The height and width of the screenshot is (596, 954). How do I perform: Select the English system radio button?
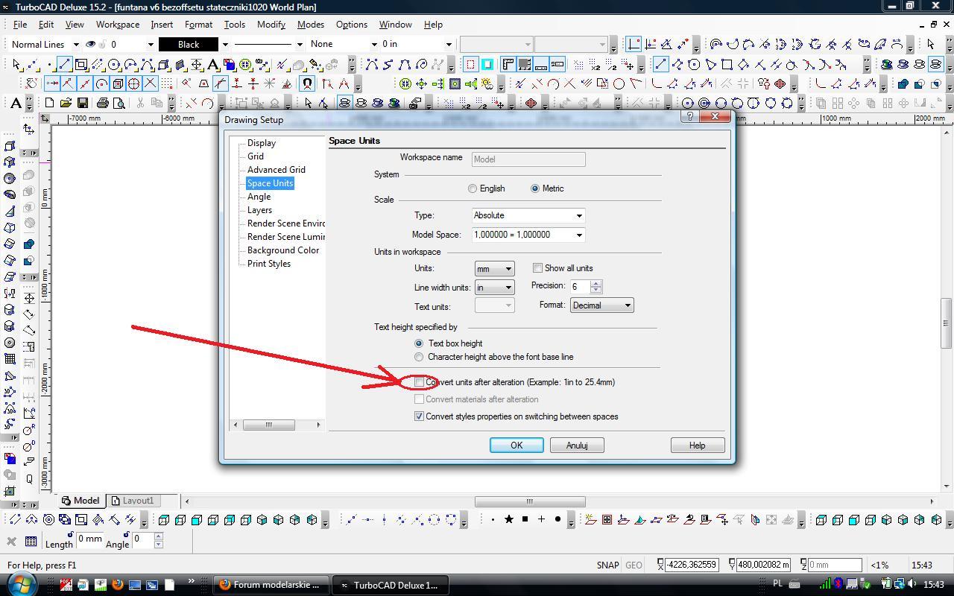[473, 189]
